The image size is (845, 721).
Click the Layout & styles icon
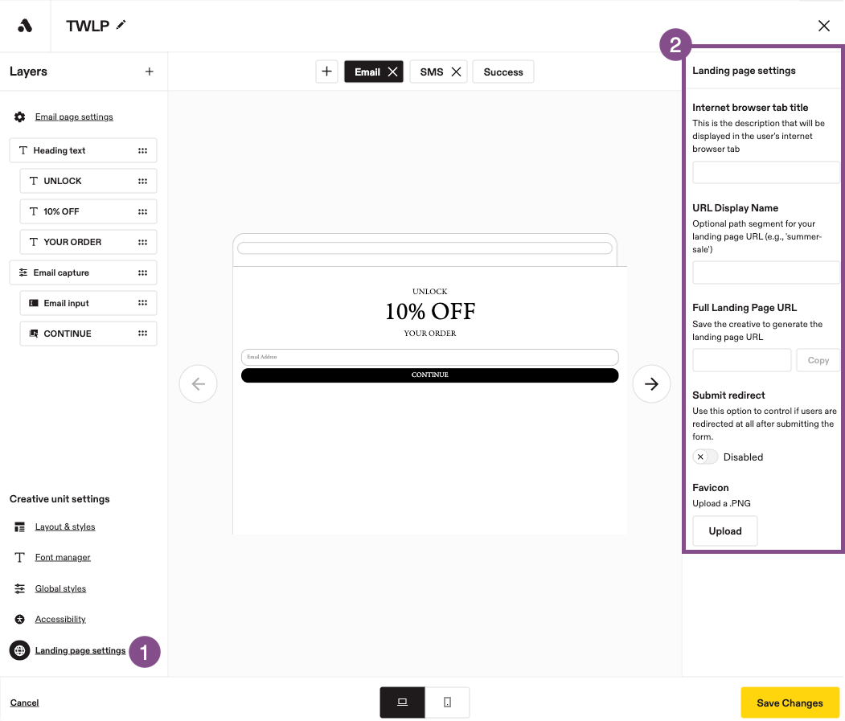click(x=20, y=527)
